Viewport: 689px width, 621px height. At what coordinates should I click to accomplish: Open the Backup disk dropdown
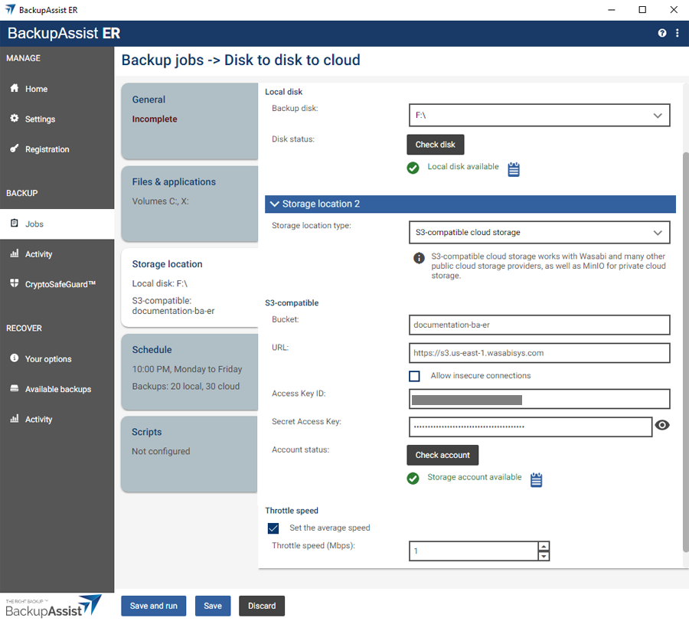(x=539, y=116)
